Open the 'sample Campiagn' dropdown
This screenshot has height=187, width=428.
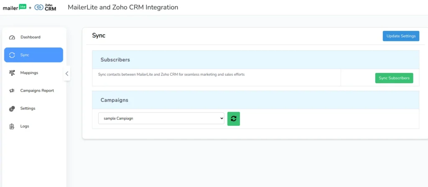point(161,118)
